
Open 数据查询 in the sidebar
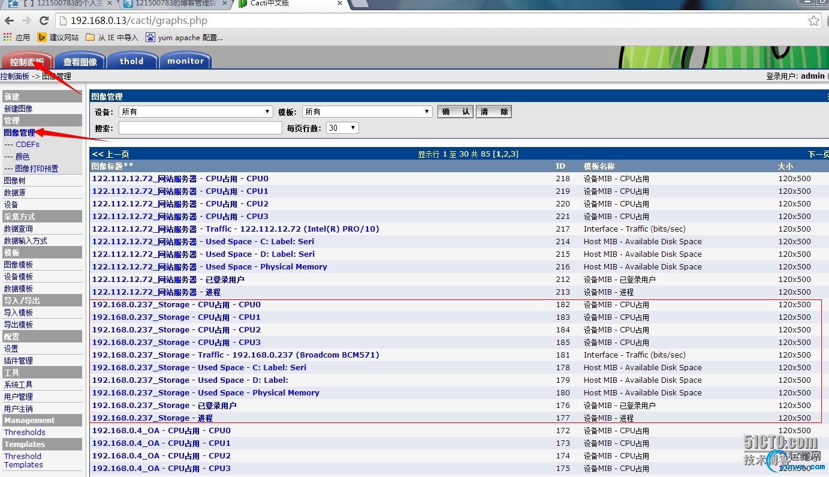coord(18,229)
